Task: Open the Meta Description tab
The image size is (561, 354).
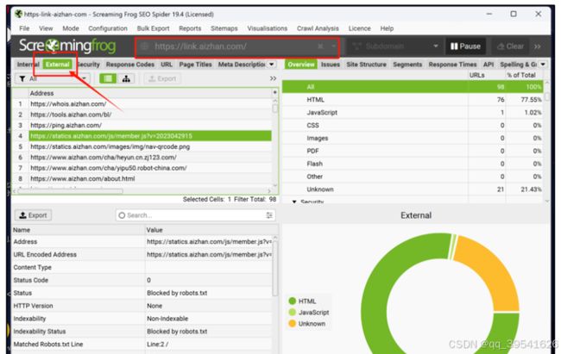Action: click(x=242, y=65)
